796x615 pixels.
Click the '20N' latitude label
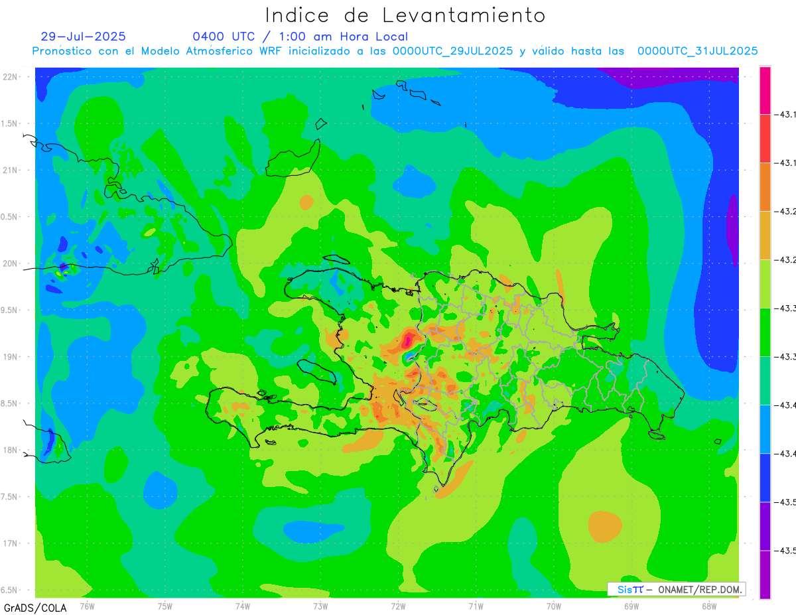[11, 263]
